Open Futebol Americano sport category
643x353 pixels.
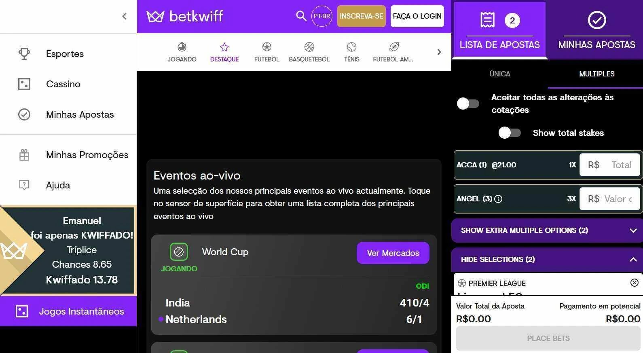point(393,52)
